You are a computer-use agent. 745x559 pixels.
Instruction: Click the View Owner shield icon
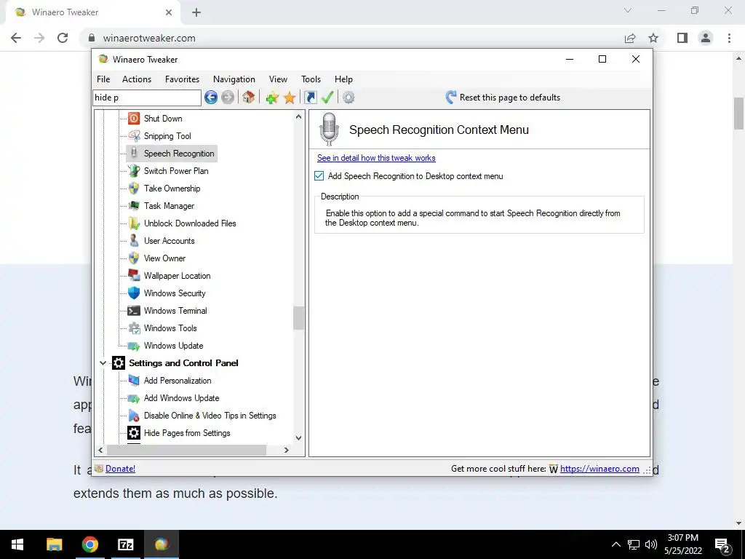[134, 258]
